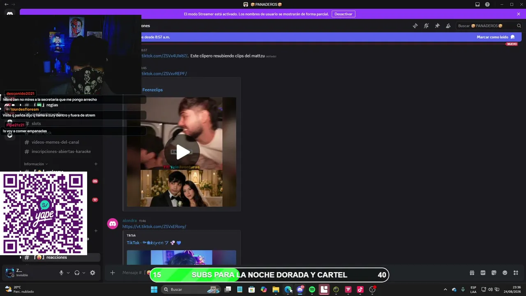The height and width of the screenshot is (296, 526).
Task: Open the weather widget showing 20°C
Action: coord(19,289)
